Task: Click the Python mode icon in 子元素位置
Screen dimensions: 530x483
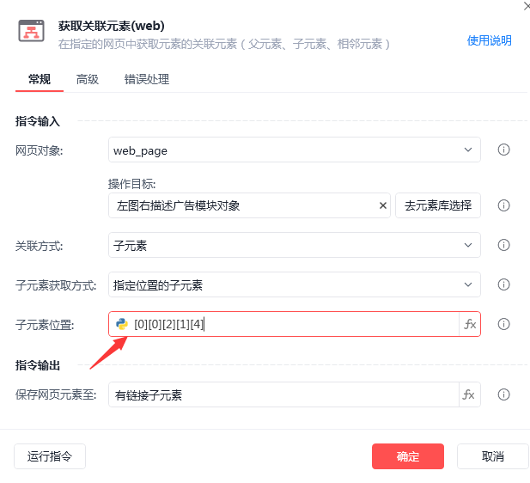Action: coord(122,324)
